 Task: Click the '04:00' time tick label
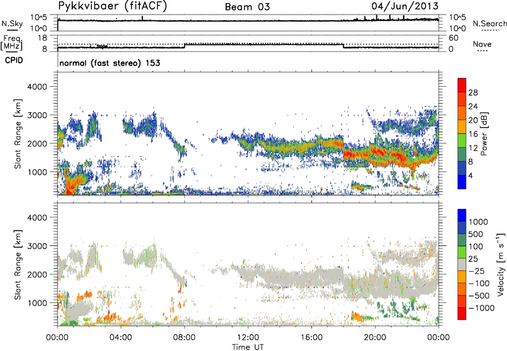[120, 338]
